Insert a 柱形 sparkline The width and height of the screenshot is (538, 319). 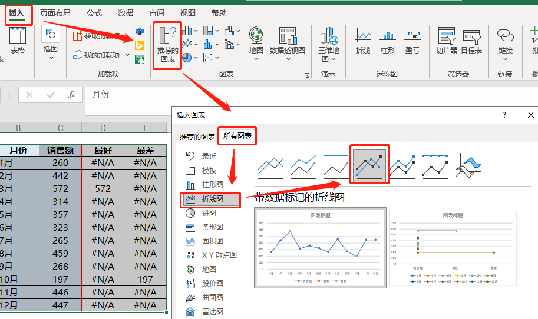click(388, 41)
